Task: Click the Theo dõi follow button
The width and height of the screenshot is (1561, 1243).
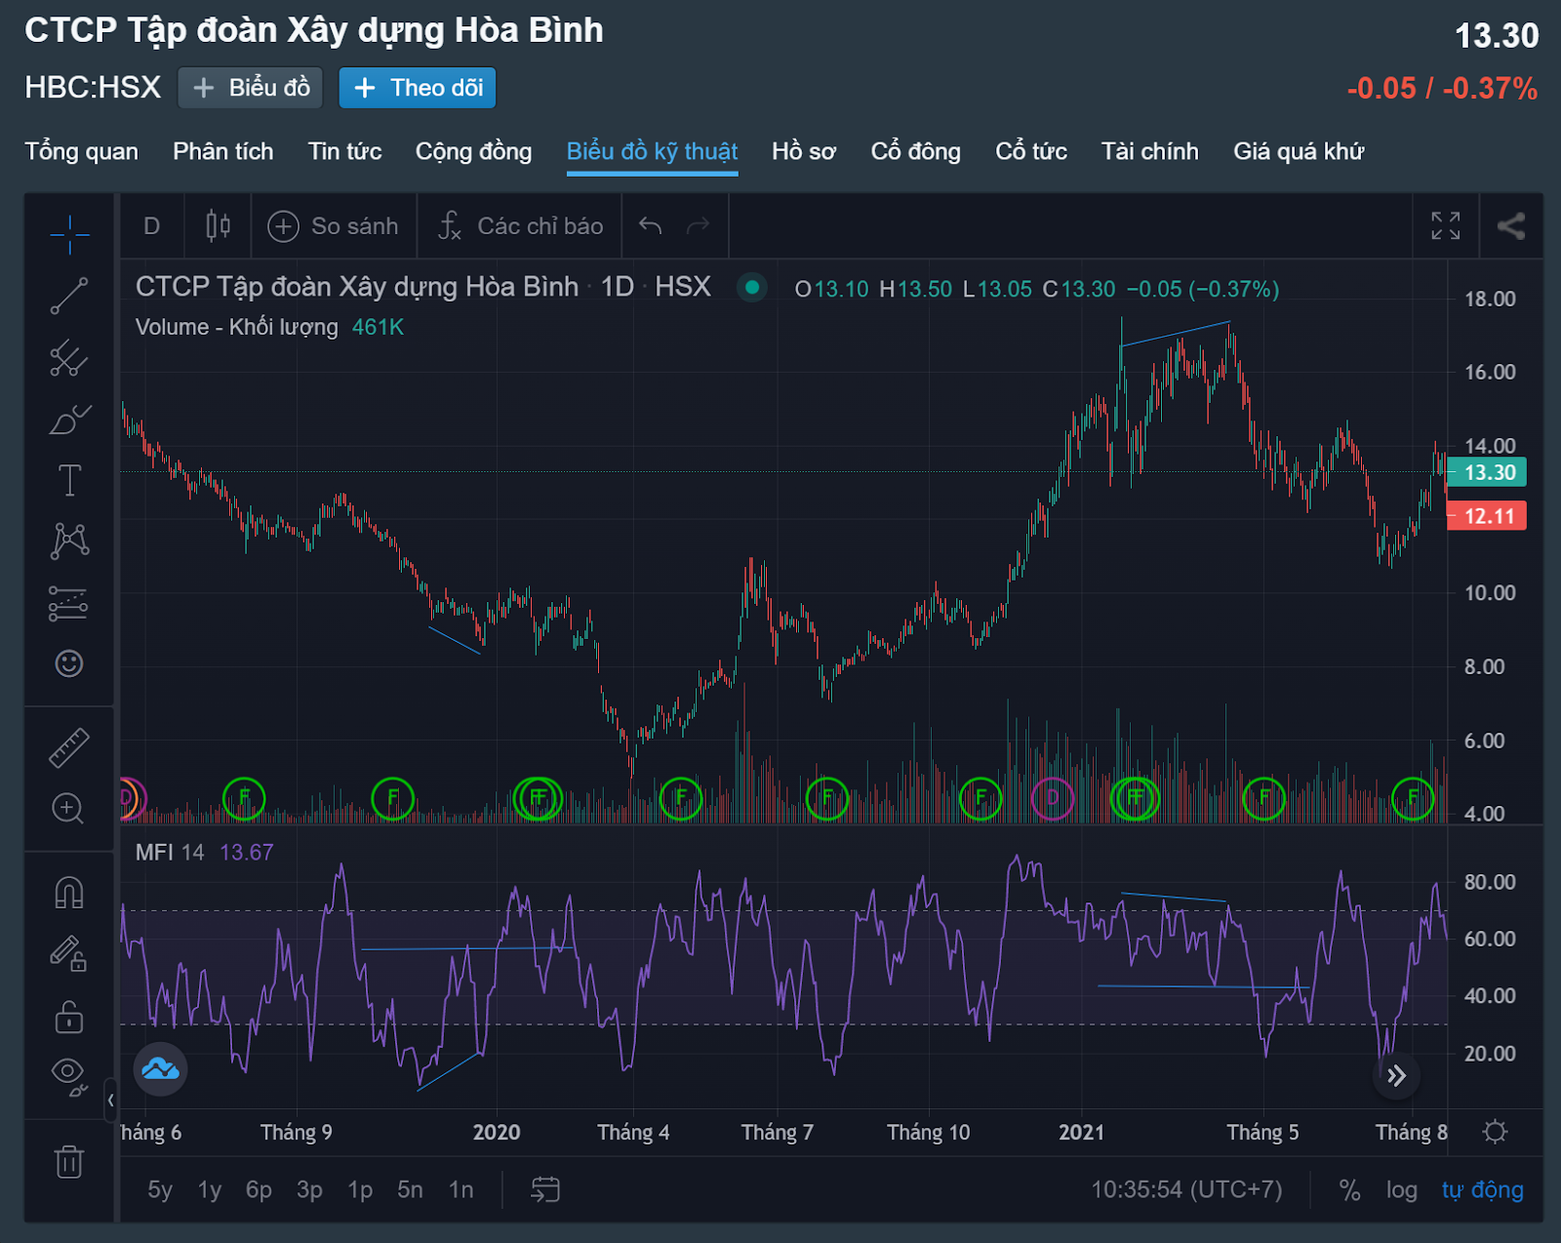Action: [x=418, y=88]
